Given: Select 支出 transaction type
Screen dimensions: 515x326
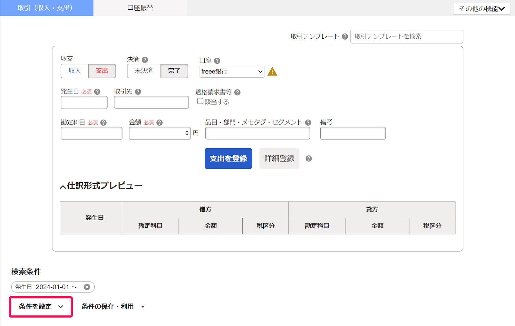Looking at the screenshot, I should point(102,71).
